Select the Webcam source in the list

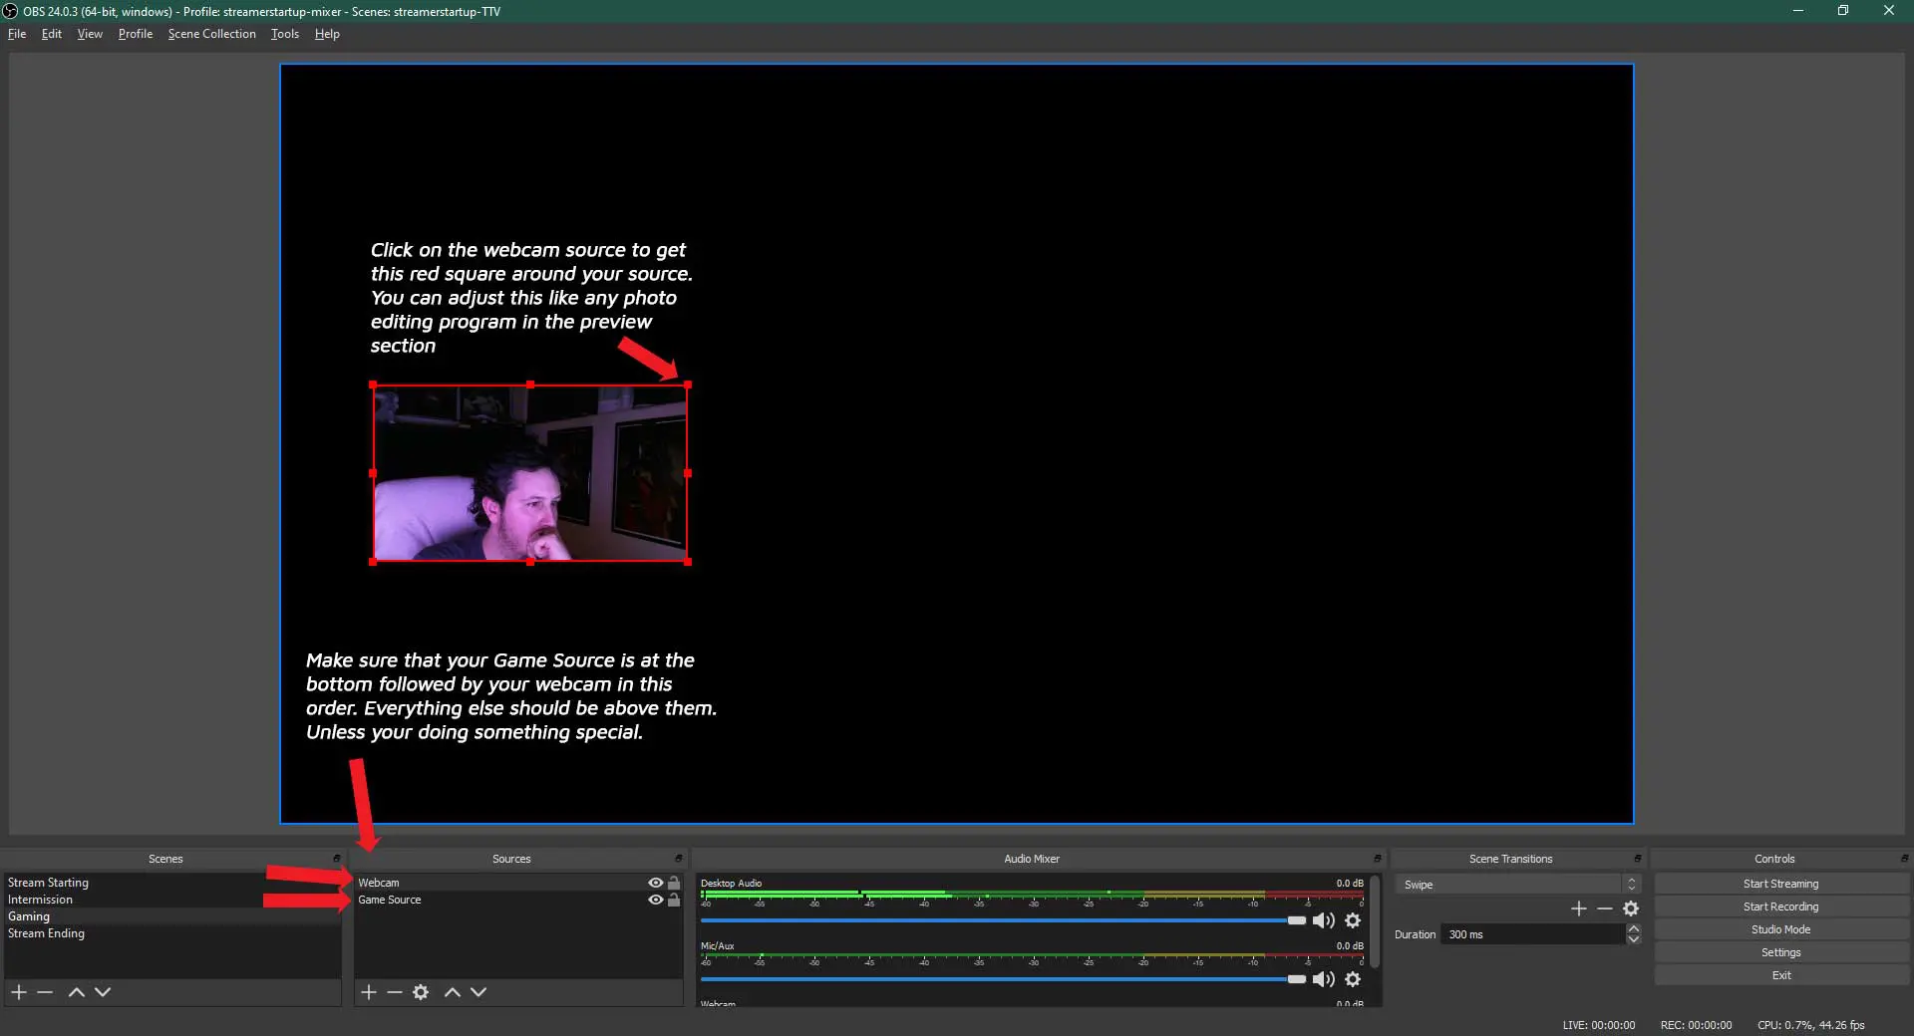point(498,883)
